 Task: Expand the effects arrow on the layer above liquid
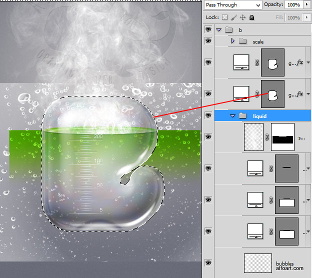[x=308, y=94]
